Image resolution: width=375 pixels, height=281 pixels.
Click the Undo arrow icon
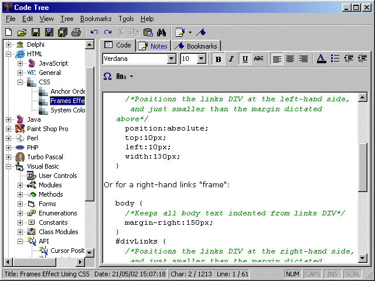tap(94, 32)
